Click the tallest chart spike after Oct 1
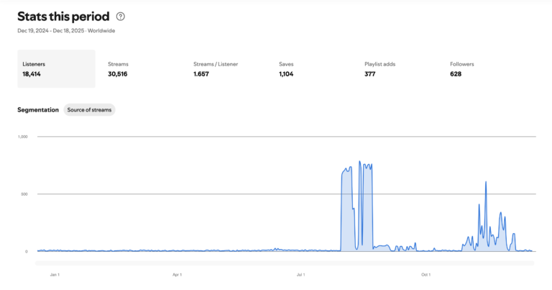This screenshot has width=552, height=290. 486,183
